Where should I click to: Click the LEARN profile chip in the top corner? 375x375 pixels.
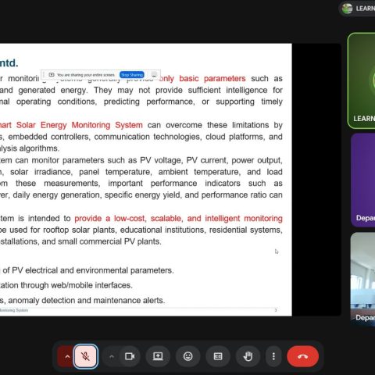point(357,9)
